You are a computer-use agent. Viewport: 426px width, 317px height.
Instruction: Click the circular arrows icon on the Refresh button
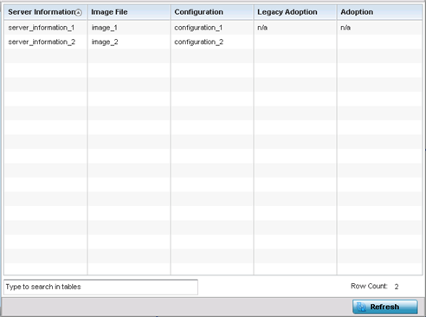(361, 307)
